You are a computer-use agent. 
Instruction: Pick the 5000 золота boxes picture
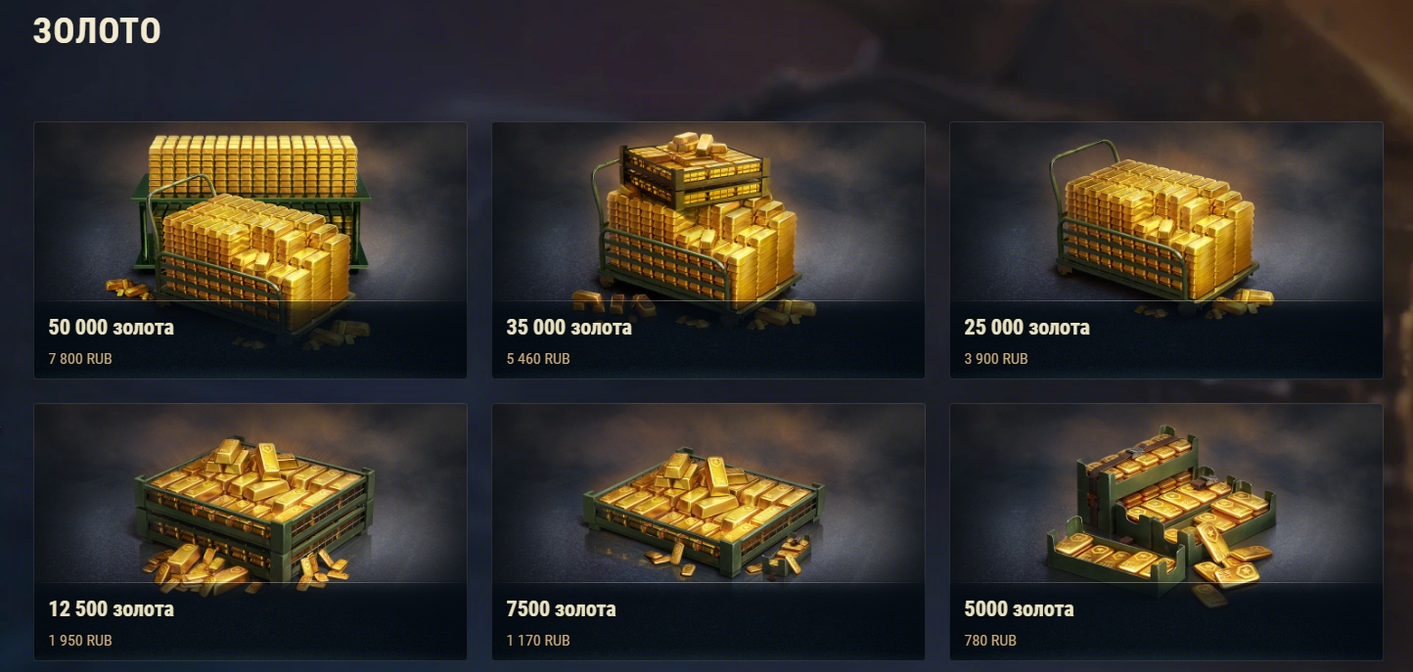tap(1160, 512)
